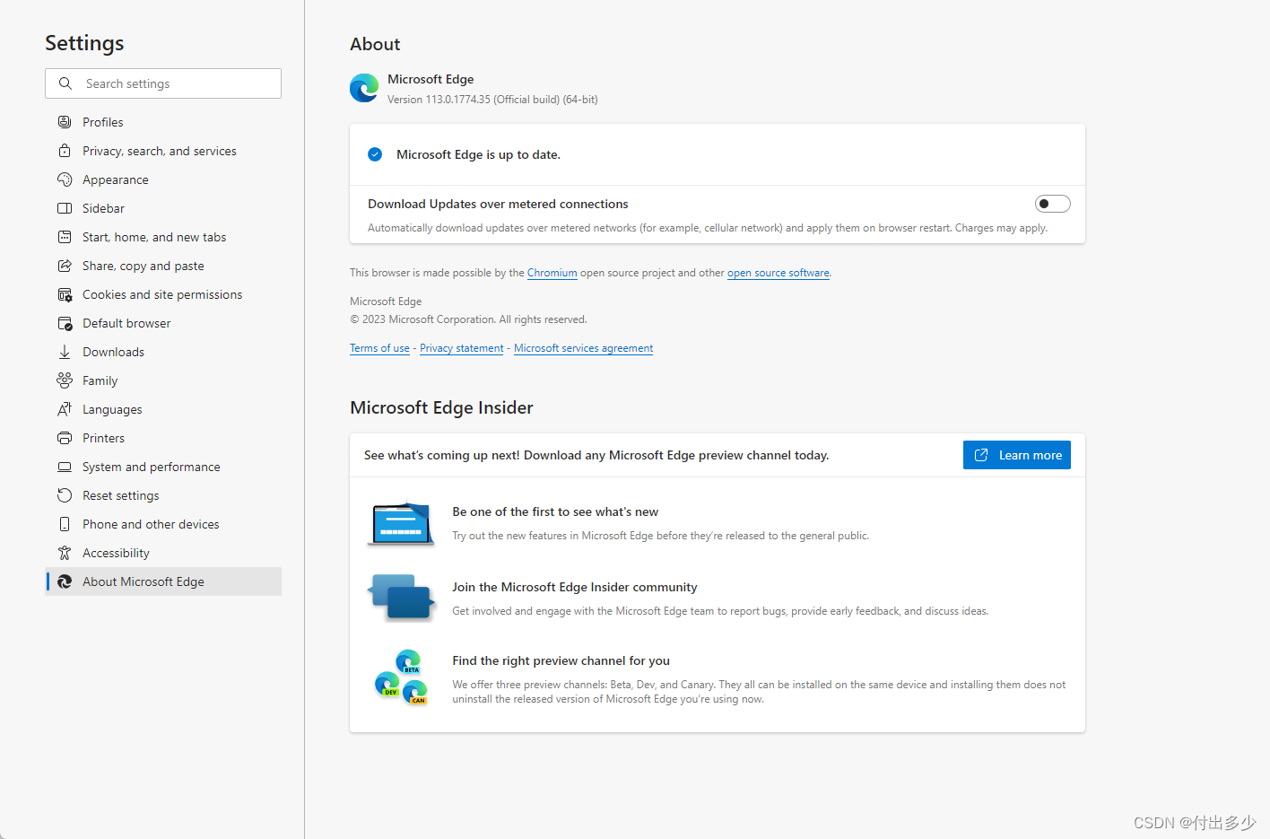Open Default browser settings
This screenshot has height=839, width=1270.
[x=163, y=323]
